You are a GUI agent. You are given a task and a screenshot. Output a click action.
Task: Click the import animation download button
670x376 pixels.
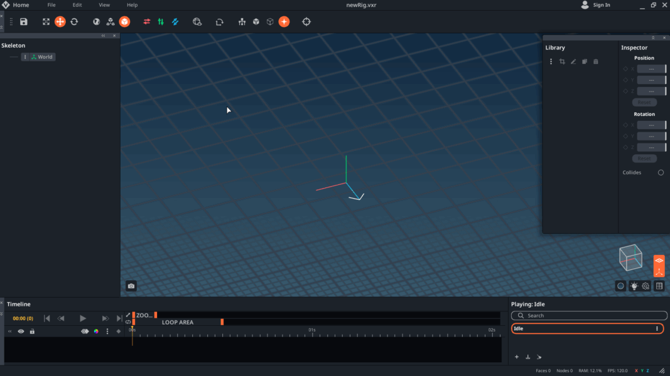pyautogui.click(x=527, y=357)
